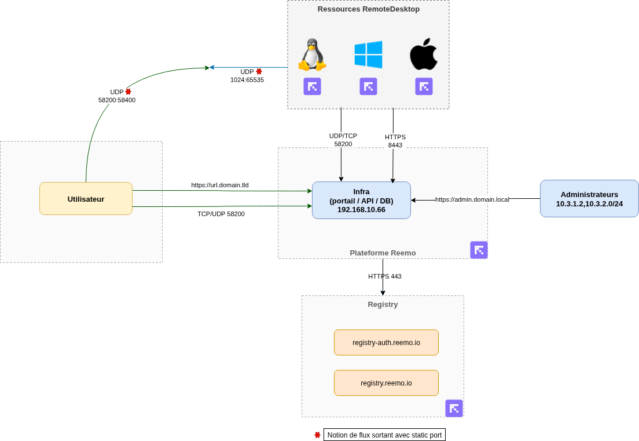Select the Administrateurs node

[x=589, y=198]
